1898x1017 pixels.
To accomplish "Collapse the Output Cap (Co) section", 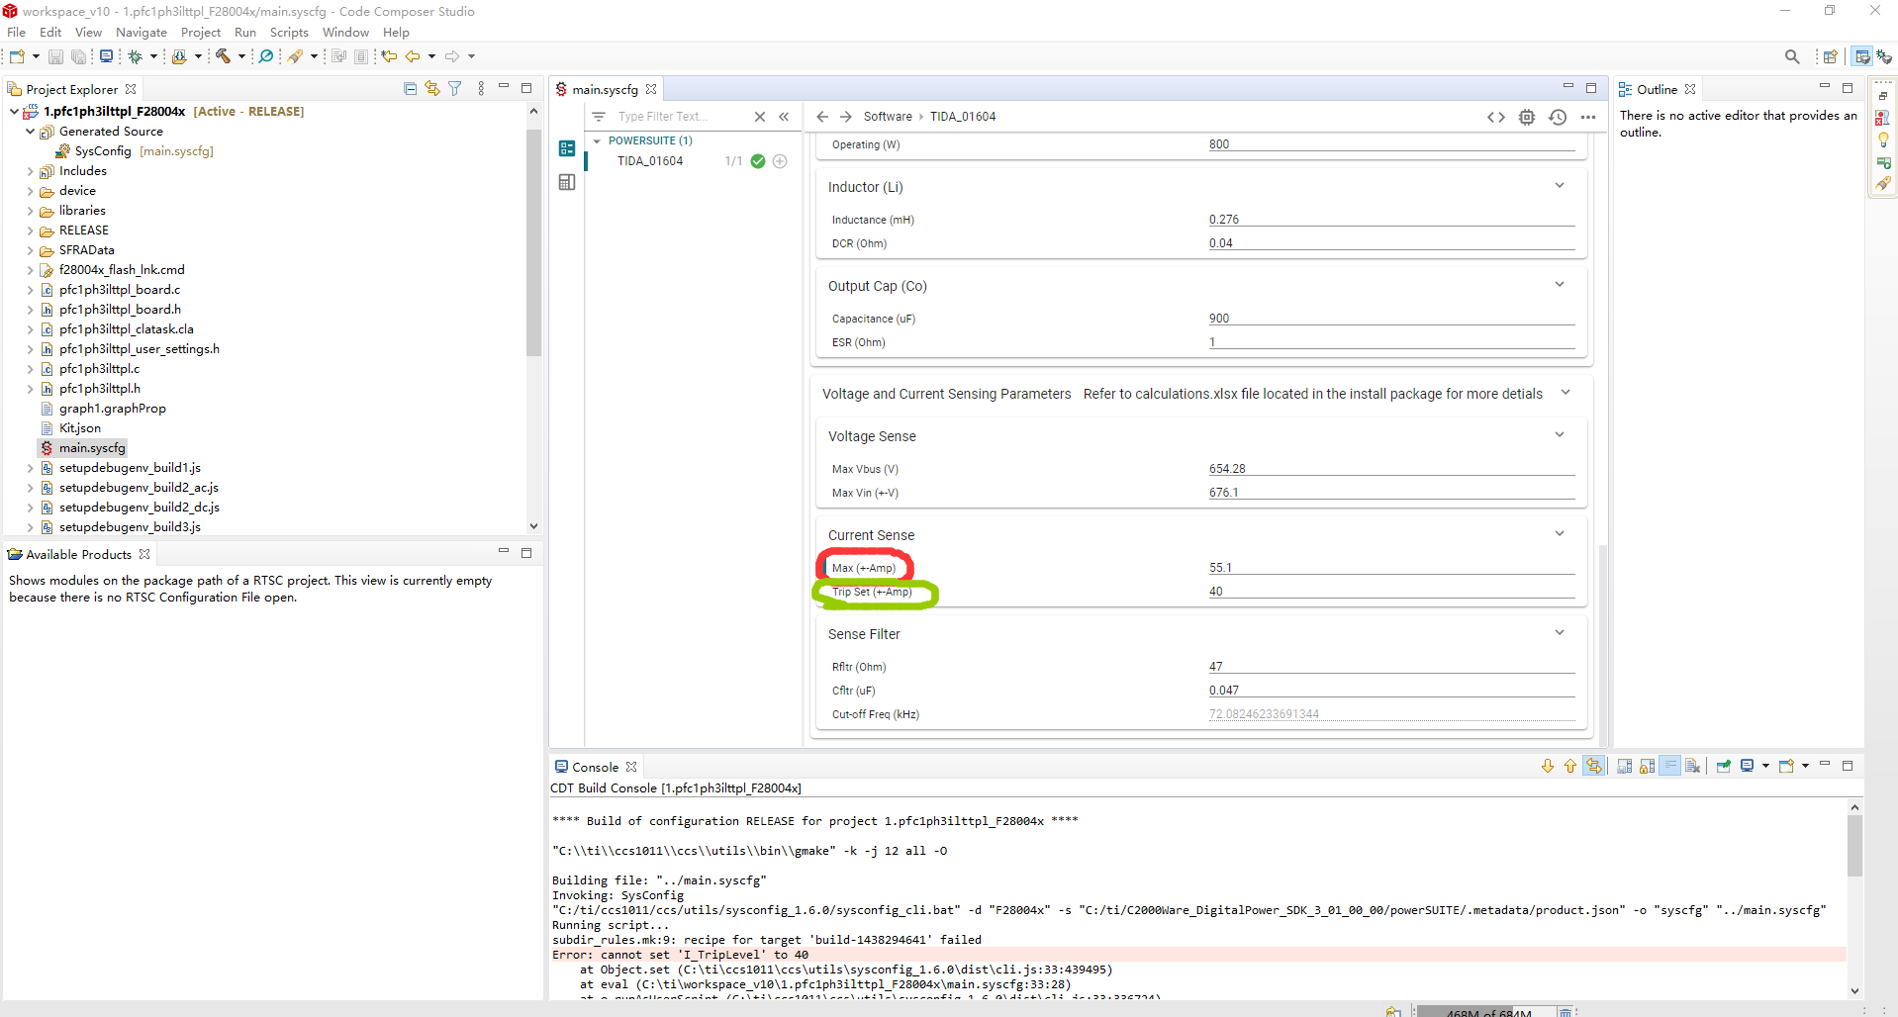I will [1560, 285].
